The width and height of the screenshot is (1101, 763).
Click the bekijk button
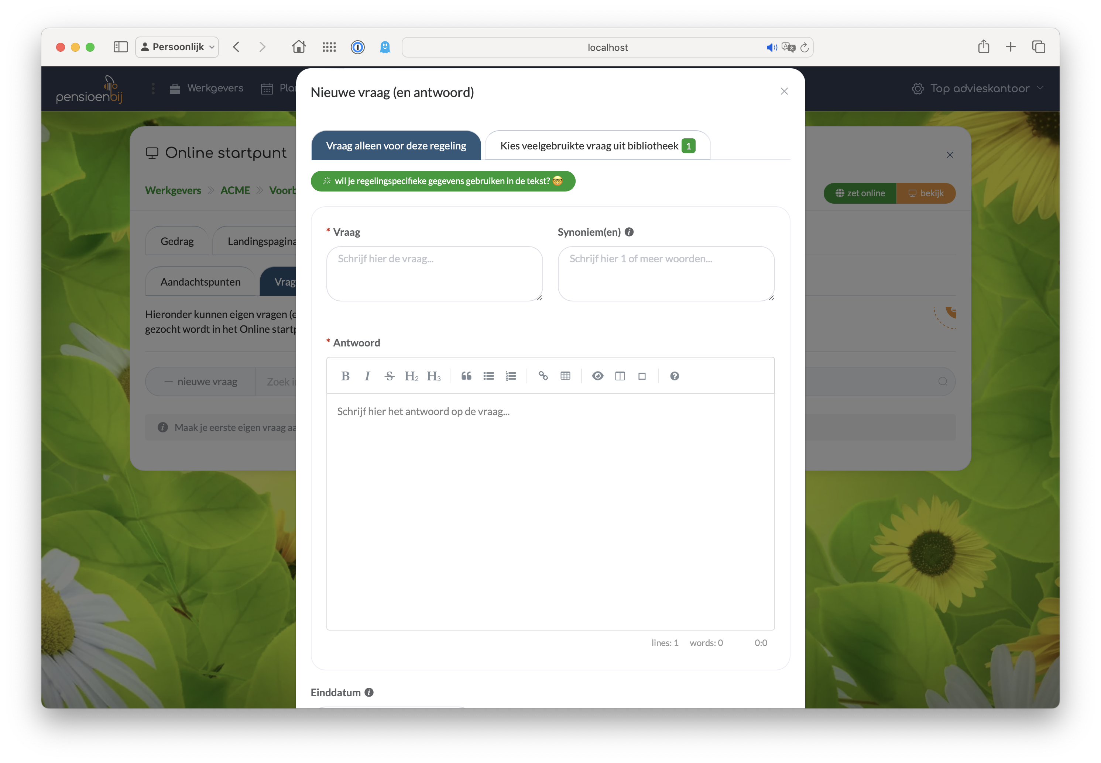click(926, 193)
